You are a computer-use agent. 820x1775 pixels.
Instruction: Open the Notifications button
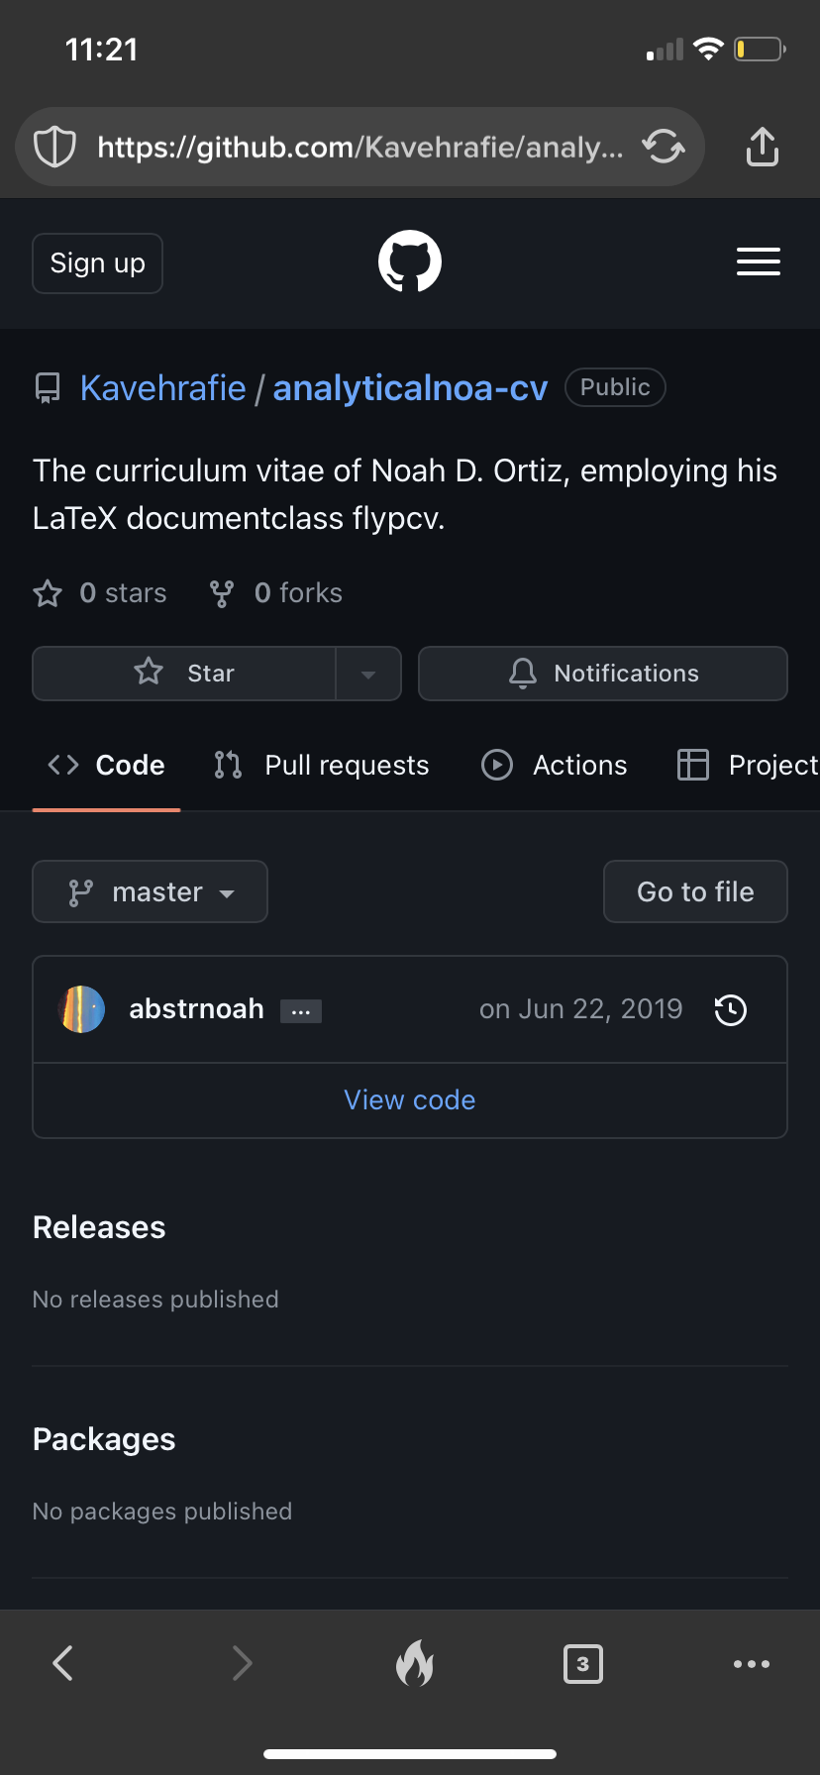pyautogui.click(x=603, y=674)
